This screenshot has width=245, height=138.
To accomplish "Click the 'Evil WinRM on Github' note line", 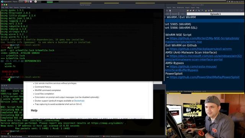I will [181, 46].
